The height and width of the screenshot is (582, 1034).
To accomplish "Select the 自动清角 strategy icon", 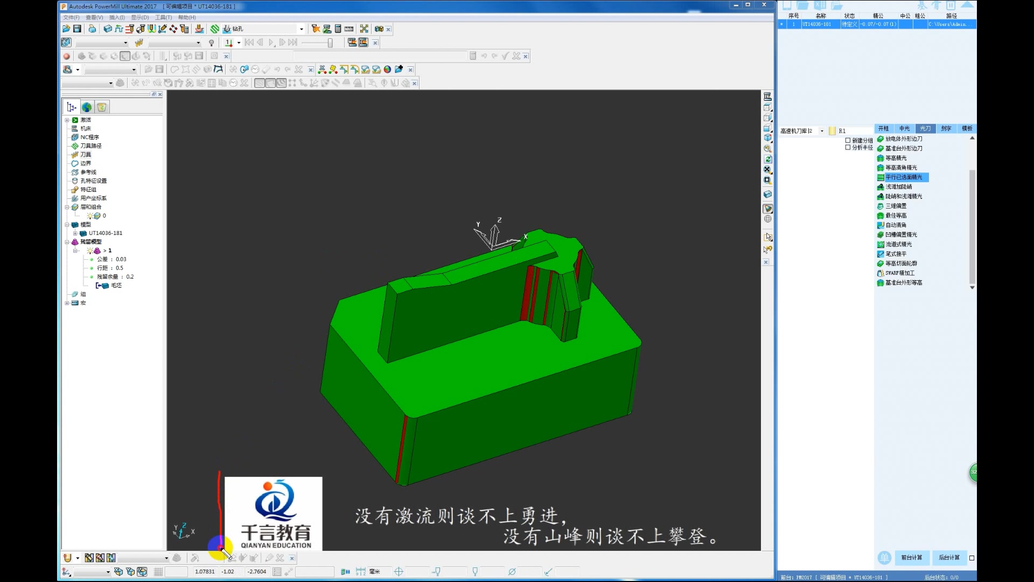I will pyautogui.click(x=881, y=225).
